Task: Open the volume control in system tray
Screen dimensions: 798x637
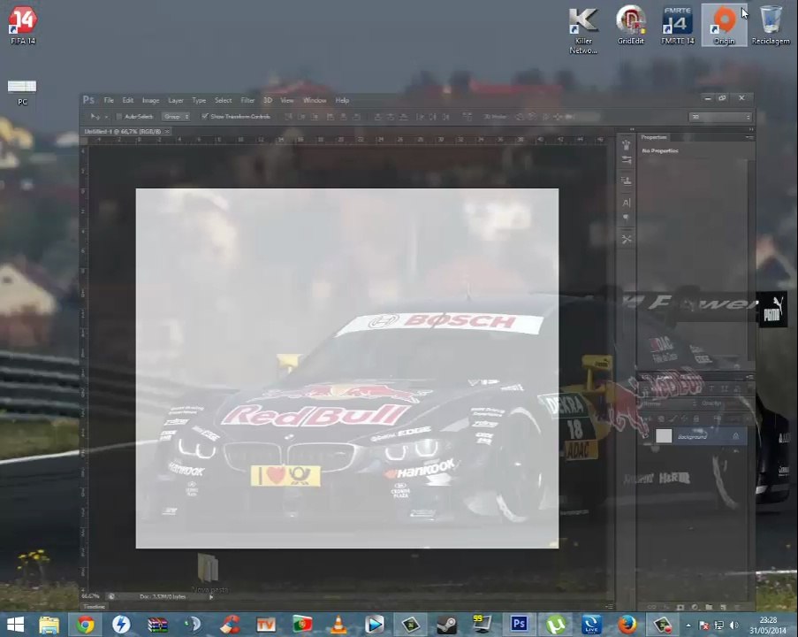Action: click(x=733, y=625)
